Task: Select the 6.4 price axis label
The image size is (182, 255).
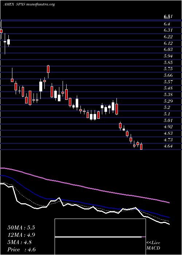Action: tap(167, 24)
